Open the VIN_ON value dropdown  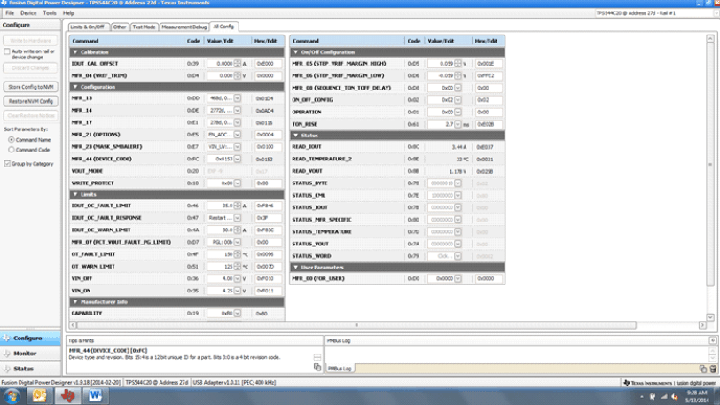(238, 291)
